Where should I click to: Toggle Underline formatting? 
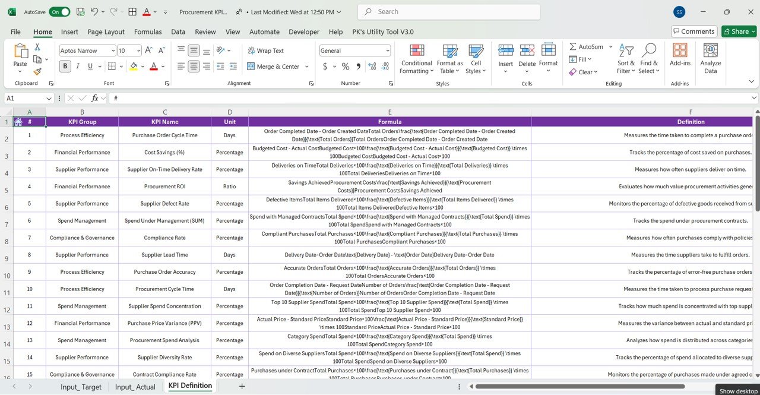[91, 67]
